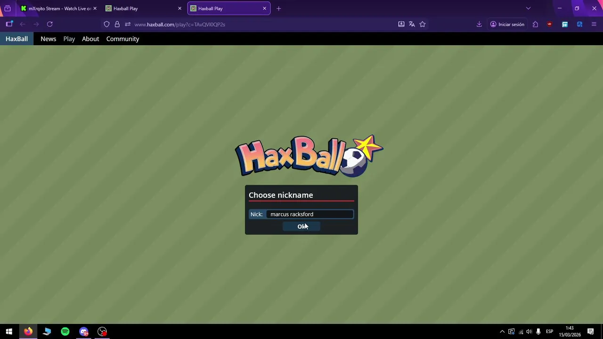Click the sidebar toggle icon left of back arrow
Screen dimensions: 603x339
click(x=9, y=24)
